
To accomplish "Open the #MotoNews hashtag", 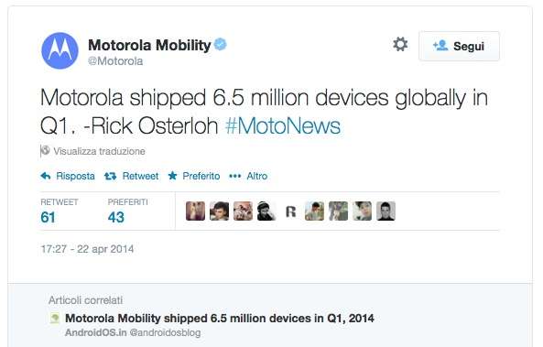I will pyautogui.click(x=283, y=125).
